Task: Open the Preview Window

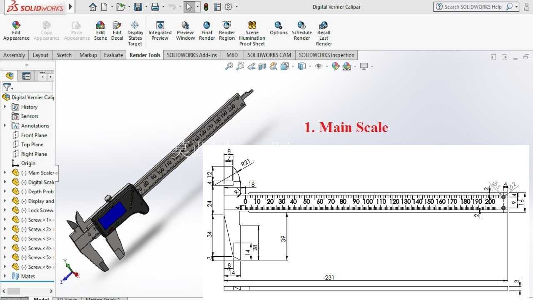Action: [185, 31]
